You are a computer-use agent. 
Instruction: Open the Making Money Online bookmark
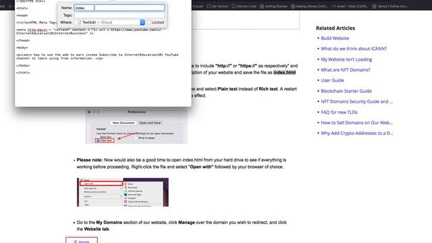click(x=309, y=6)
